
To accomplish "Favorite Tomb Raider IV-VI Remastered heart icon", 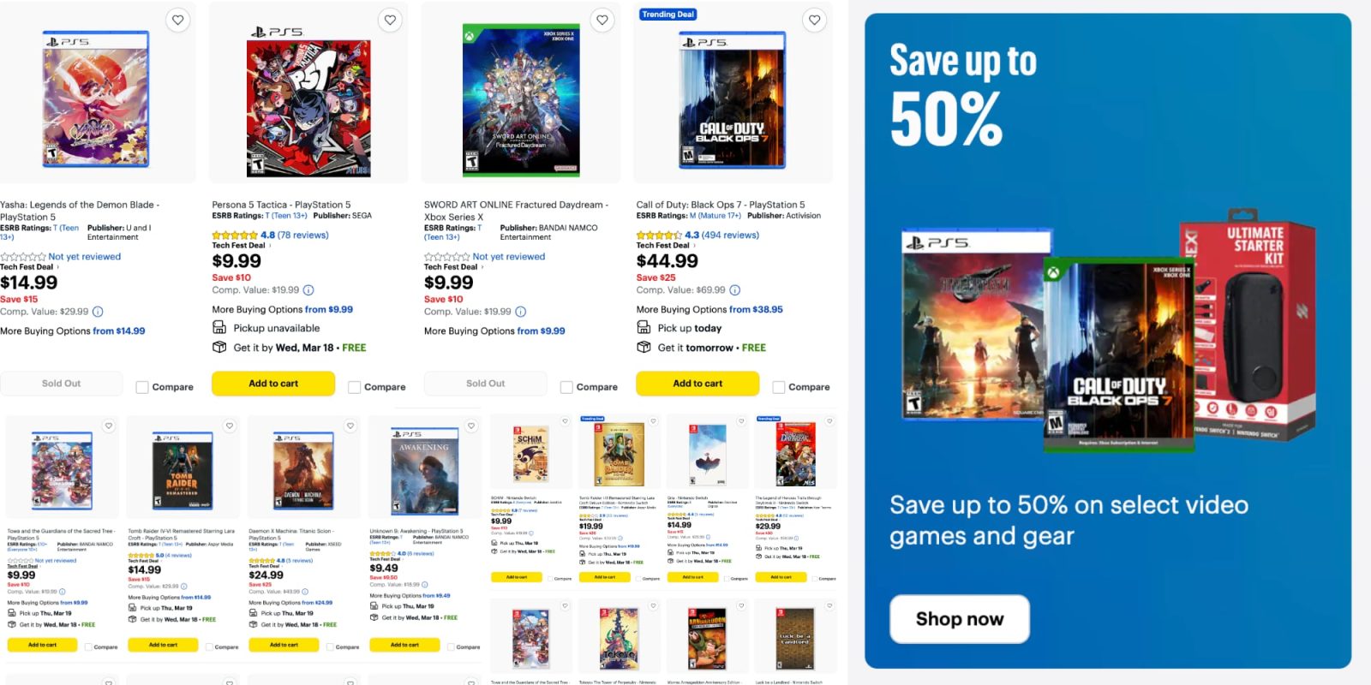I will (229, 426).
